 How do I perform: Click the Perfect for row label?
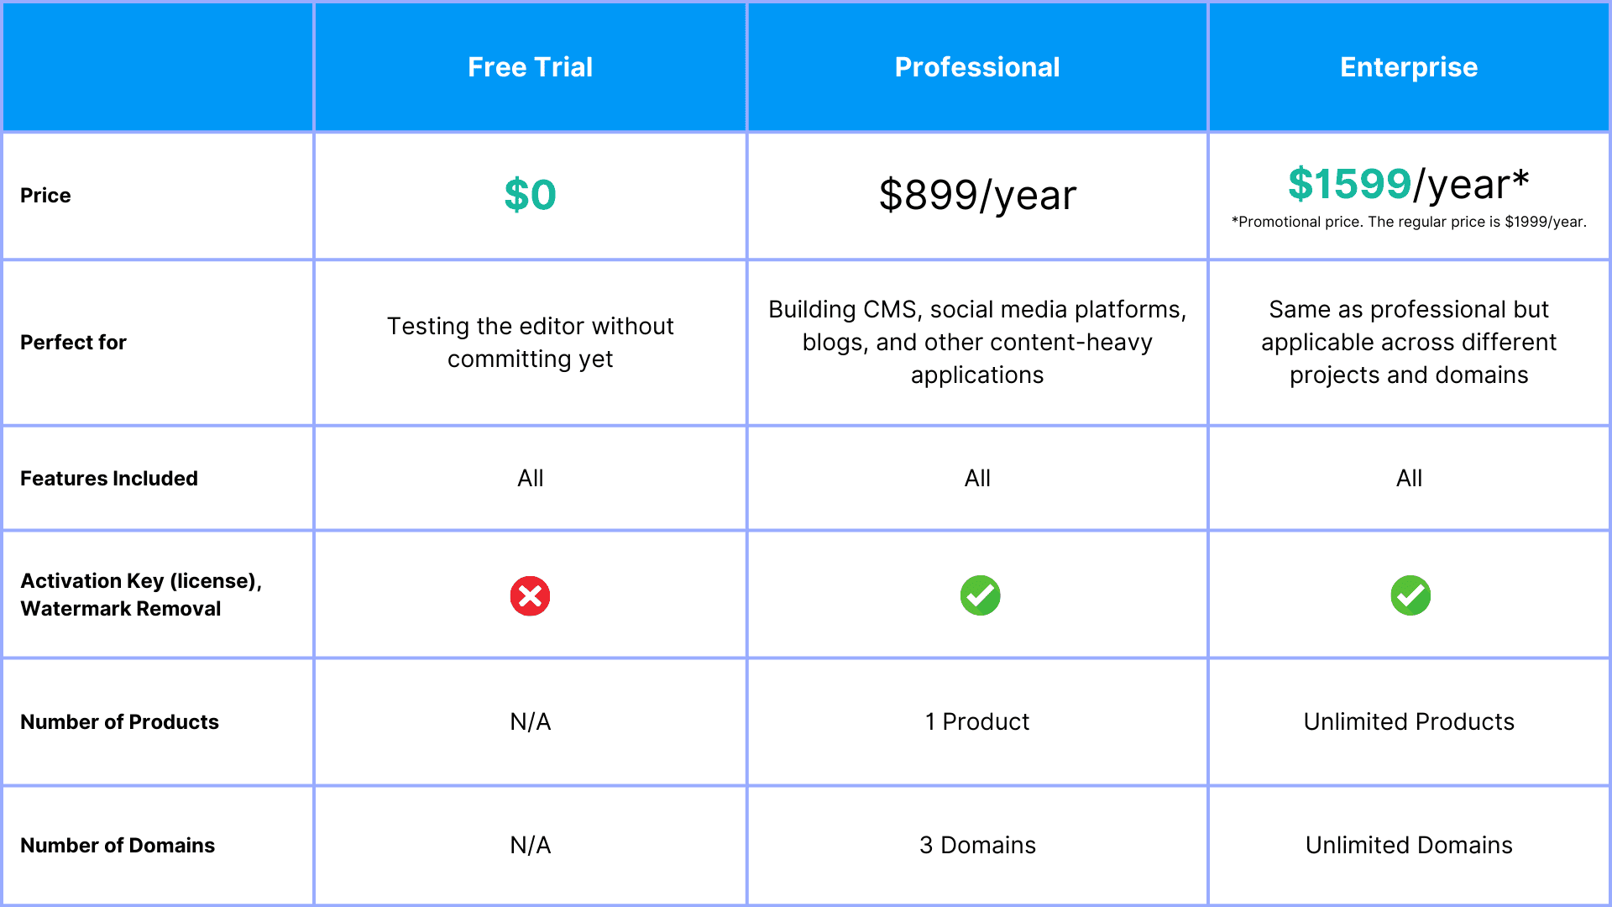[73, 343]
